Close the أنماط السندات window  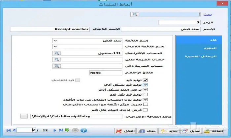tap(222, 3)
